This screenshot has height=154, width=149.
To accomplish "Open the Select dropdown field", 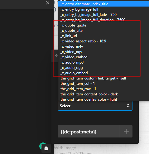I will coord(95,106).
